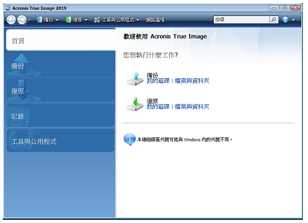This screenshot has height=223, width=308.
Task: Expand the 備份 toolbar dropdown arrow
Action: click(57, 20)
